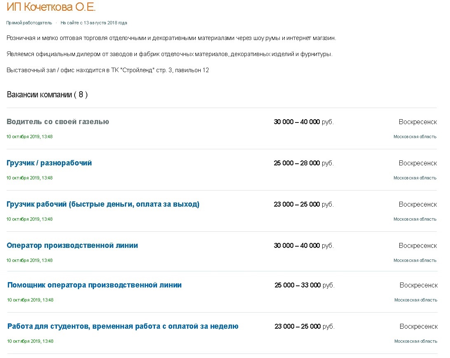Open the Водитель со своей газелью vacancy
The image size is (450, 358).
[58, 122]
